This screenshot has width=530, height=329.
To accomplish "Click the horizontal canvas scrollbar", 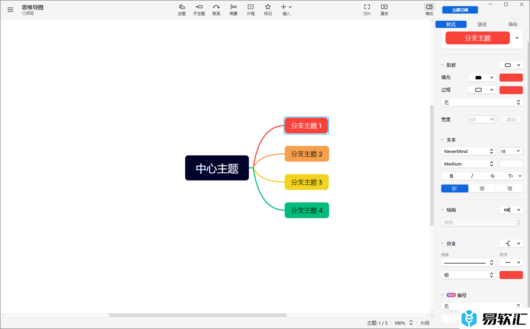I will tap(198, 315).
